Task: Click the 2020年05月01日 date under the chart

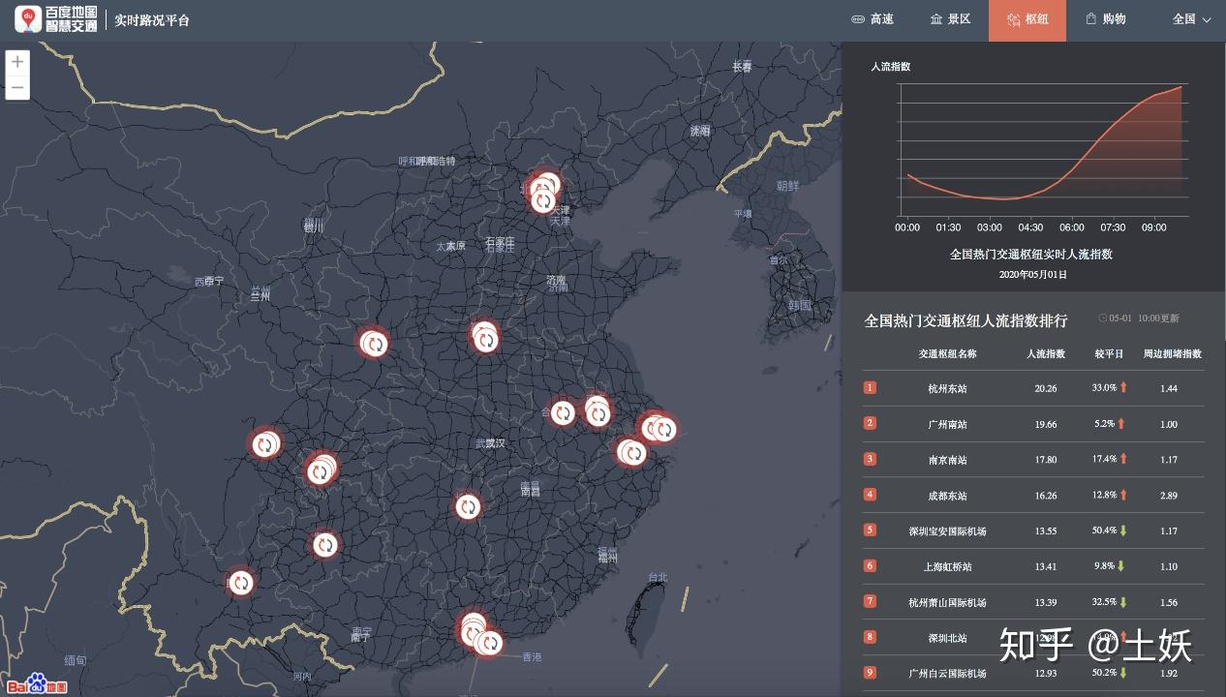Action: [1032, 275]
